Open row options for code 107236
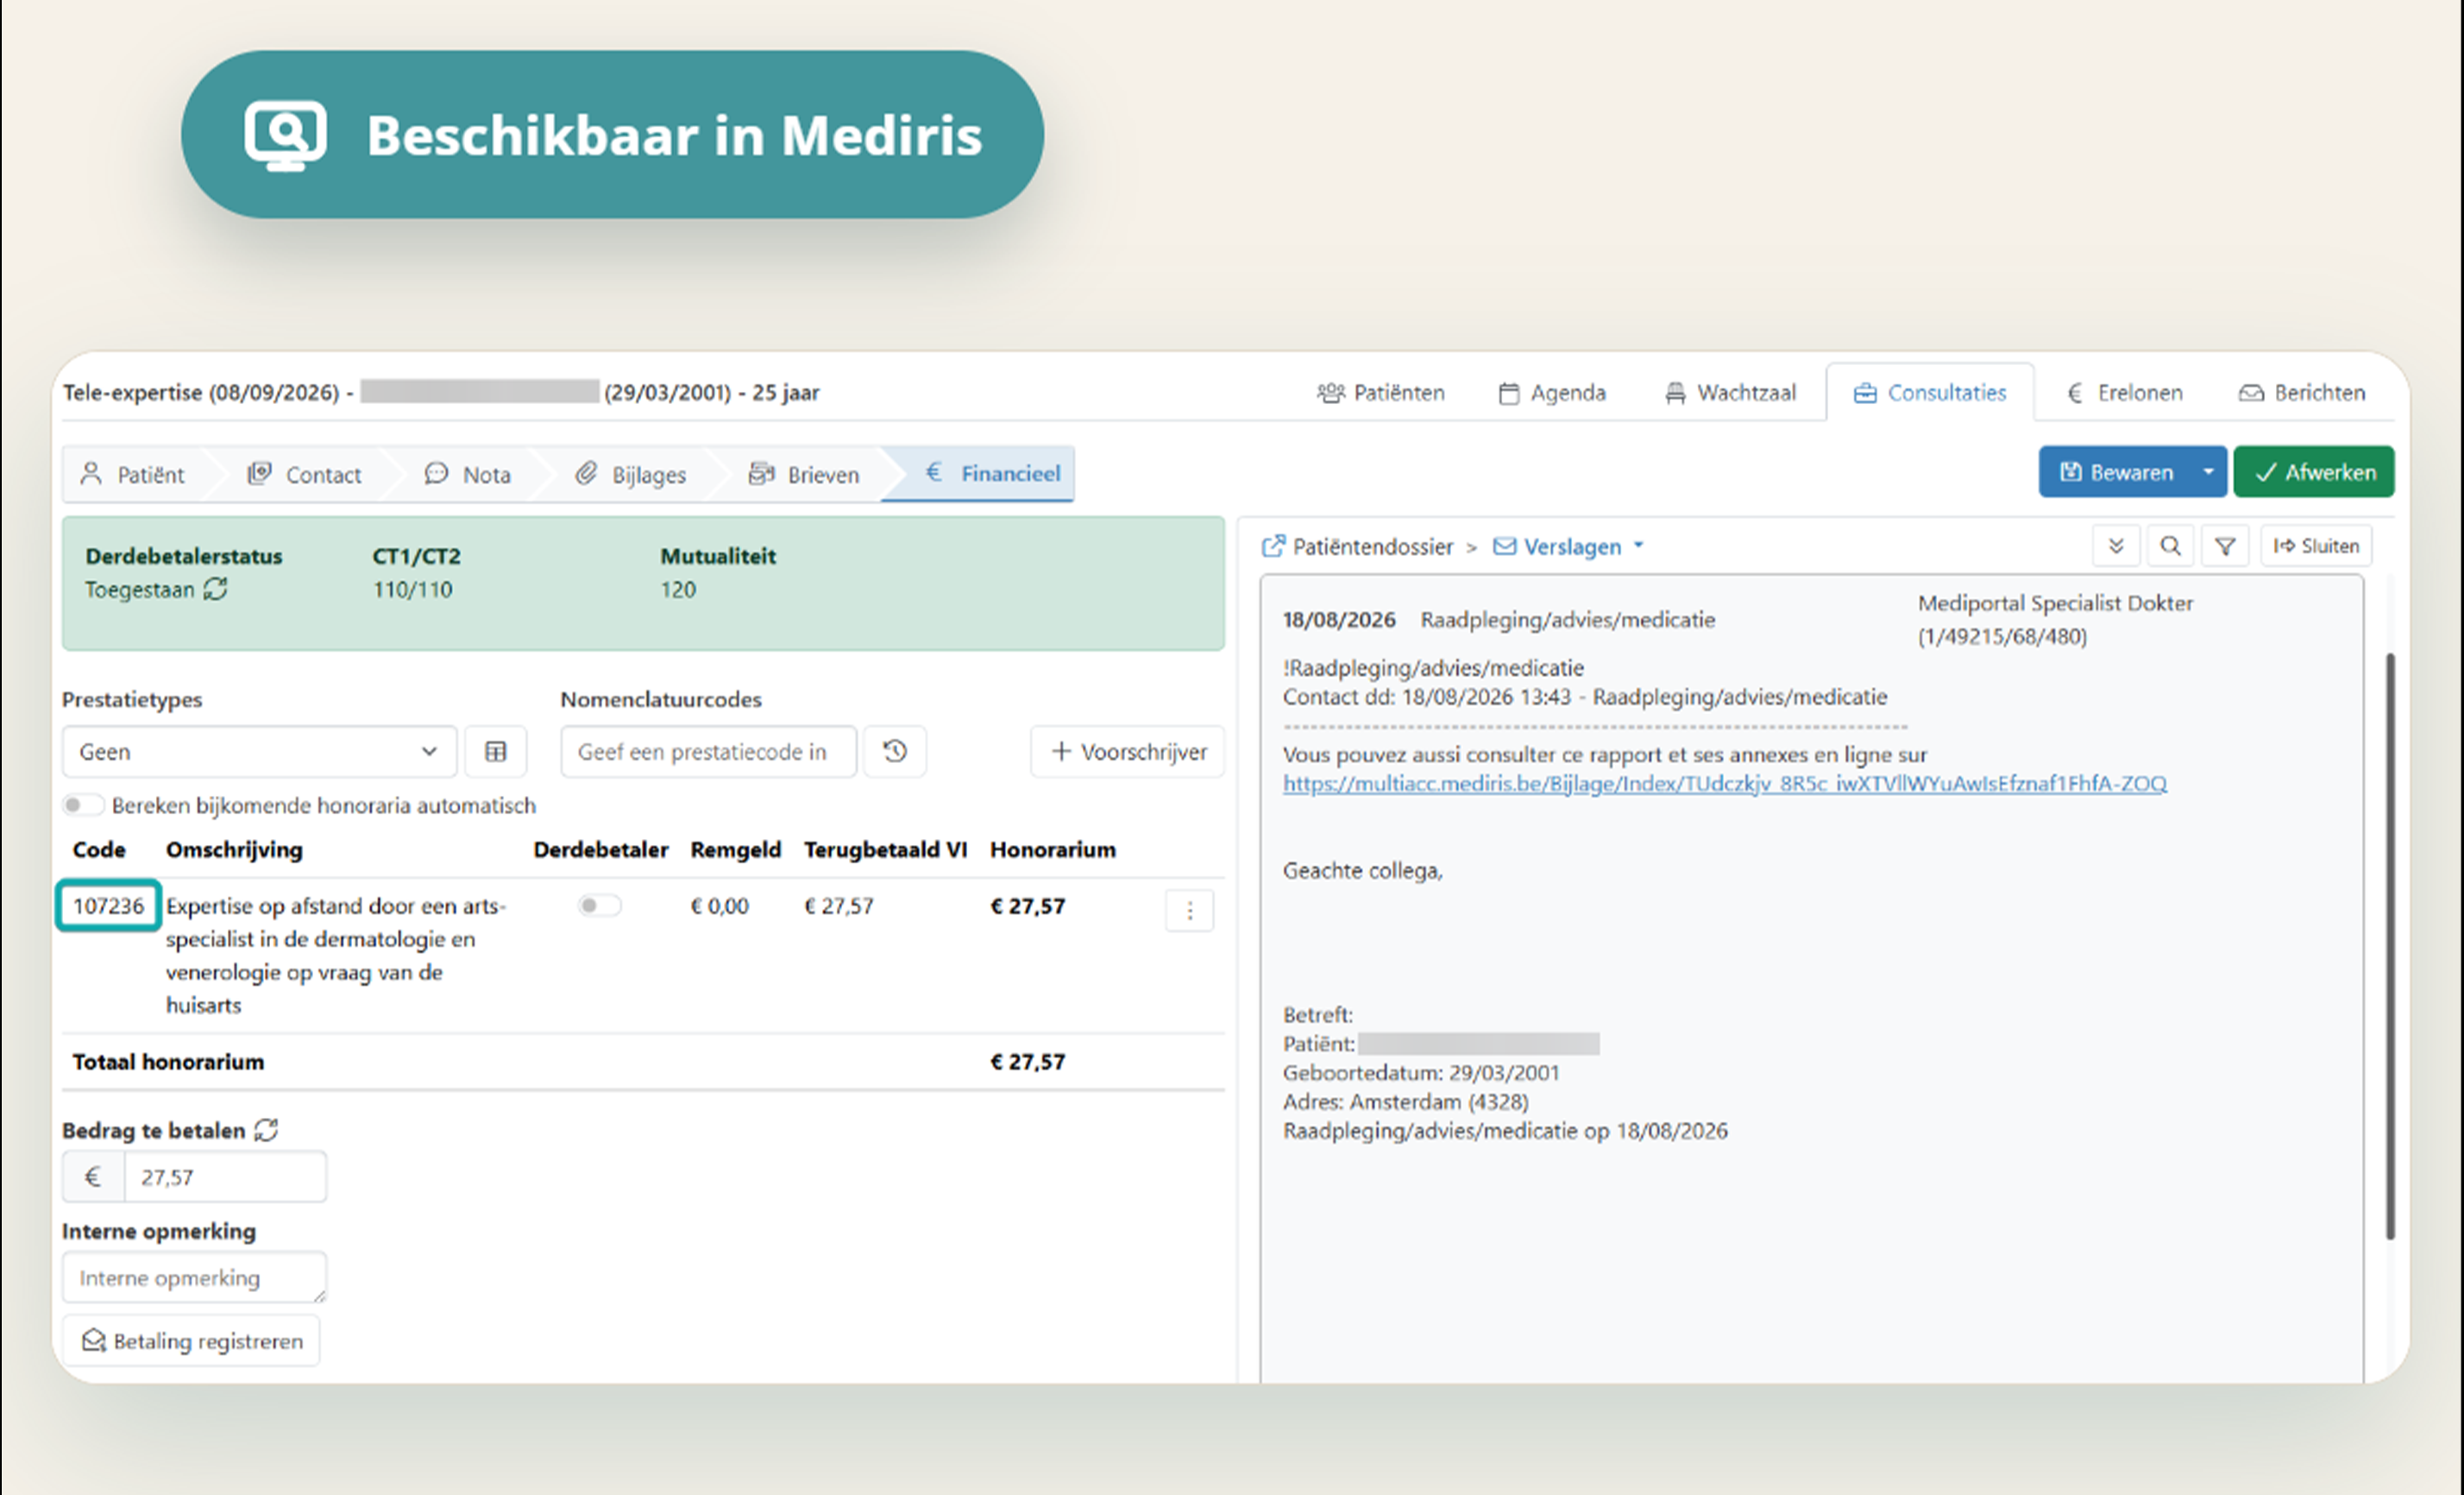The height and width of the screenshot is (1495, 2464). point(1190,911)
